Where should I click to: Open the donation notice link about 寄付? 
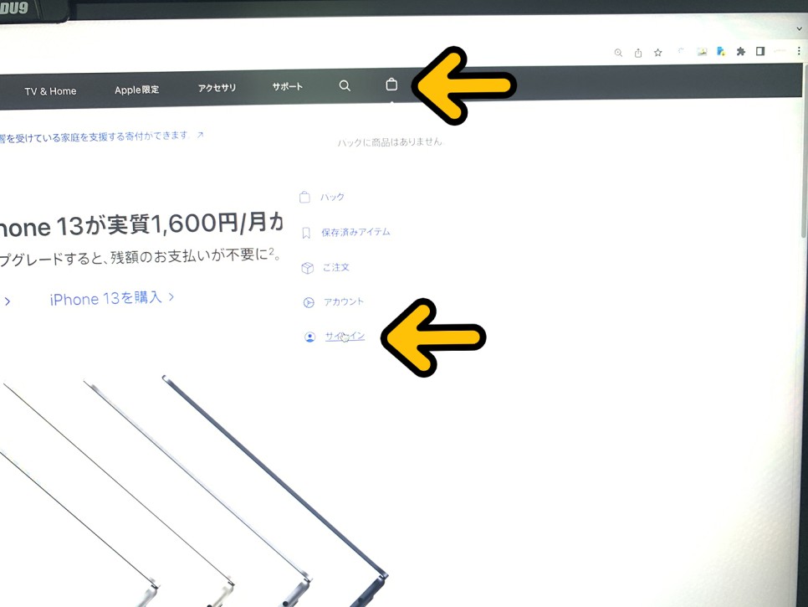[x=102, y=137]
